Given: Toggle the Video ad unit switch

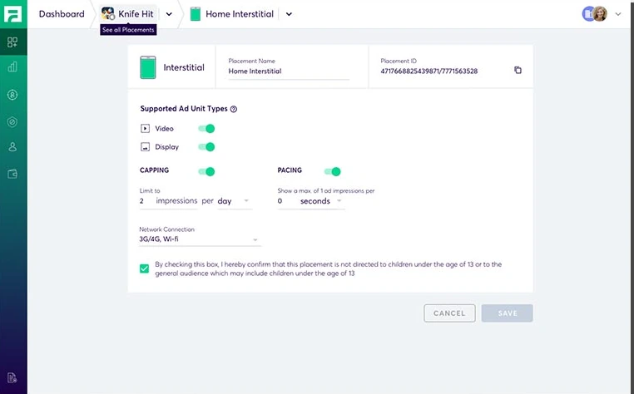Looking at the screenshot, I should coord(206,129).
